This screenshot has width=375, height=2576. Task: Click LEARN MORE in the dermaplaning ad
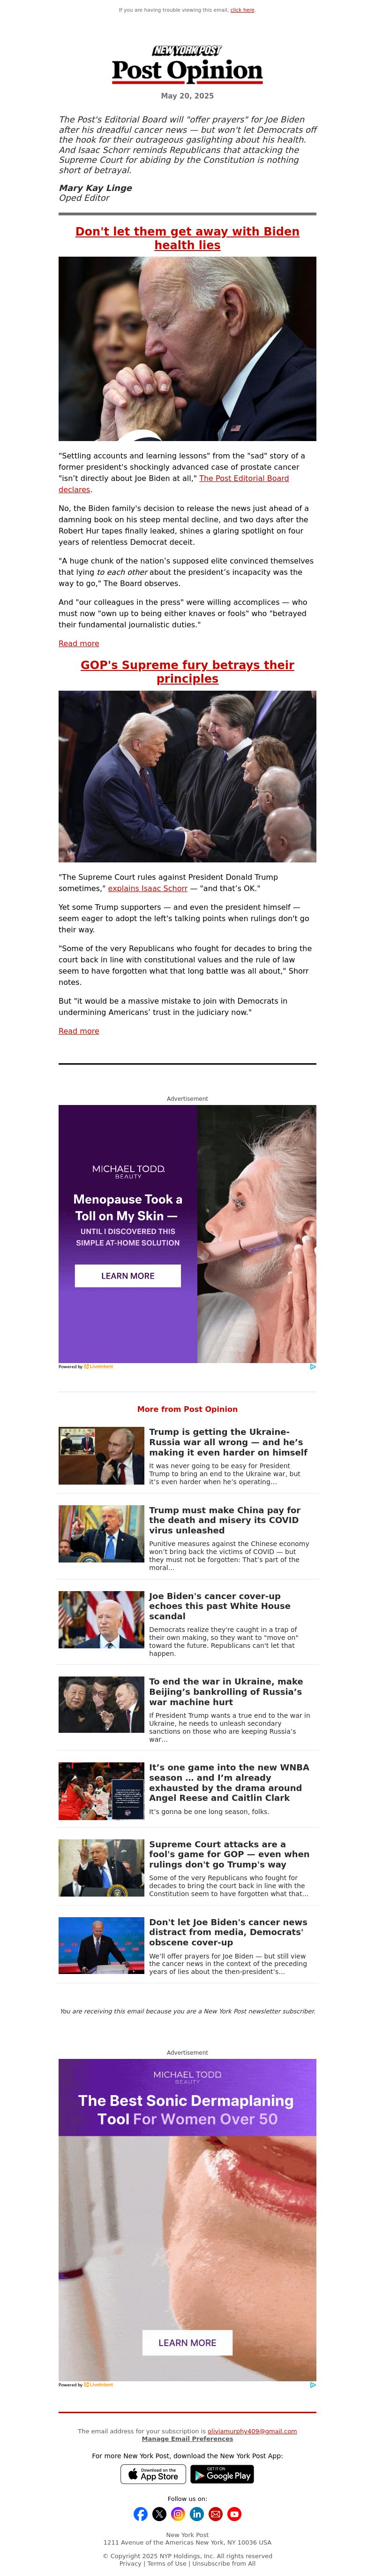coord(187,2342)
